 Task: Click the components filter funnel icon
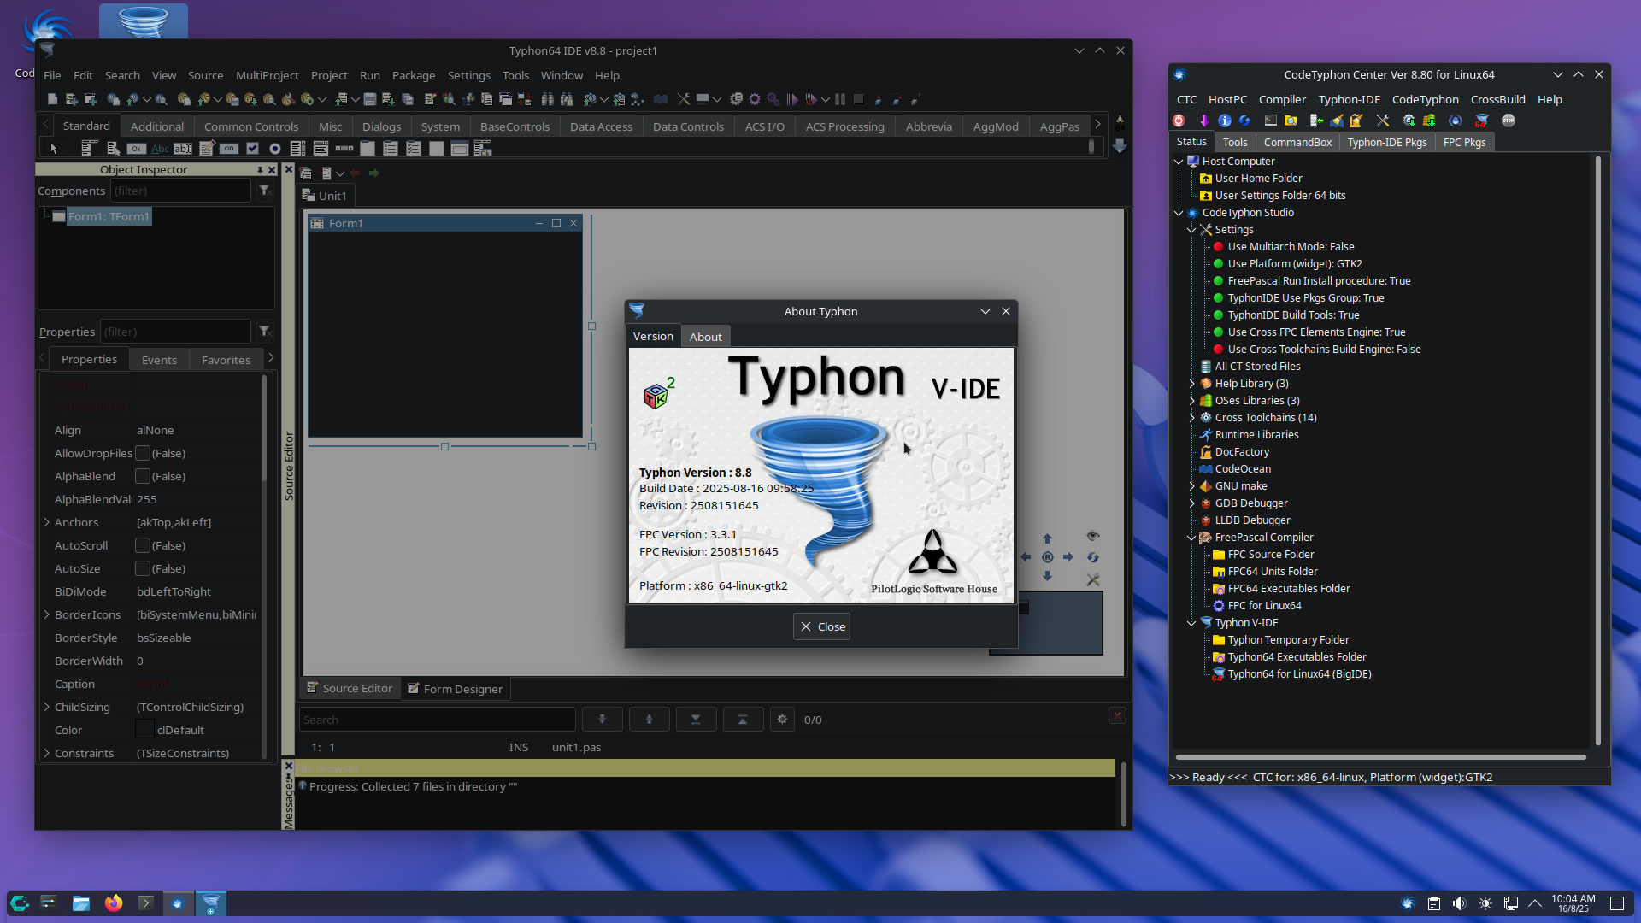(x=265, y=191)
